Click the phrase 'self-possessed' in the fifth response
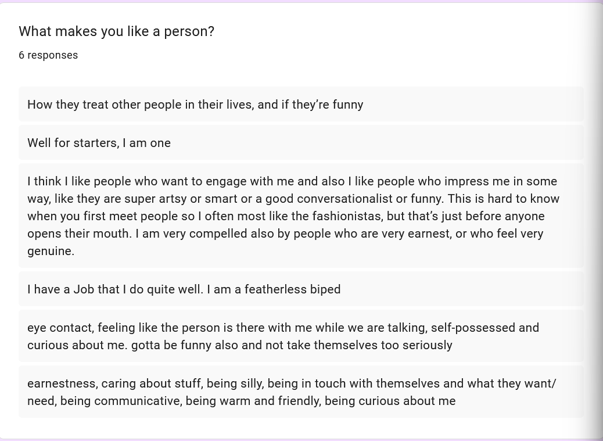603x441 pixels. pyautogui.click(x=473, y=328)
